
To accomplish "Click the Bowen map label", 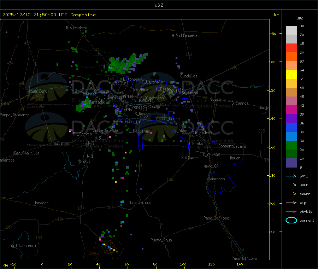I will [x=235, y=158].
